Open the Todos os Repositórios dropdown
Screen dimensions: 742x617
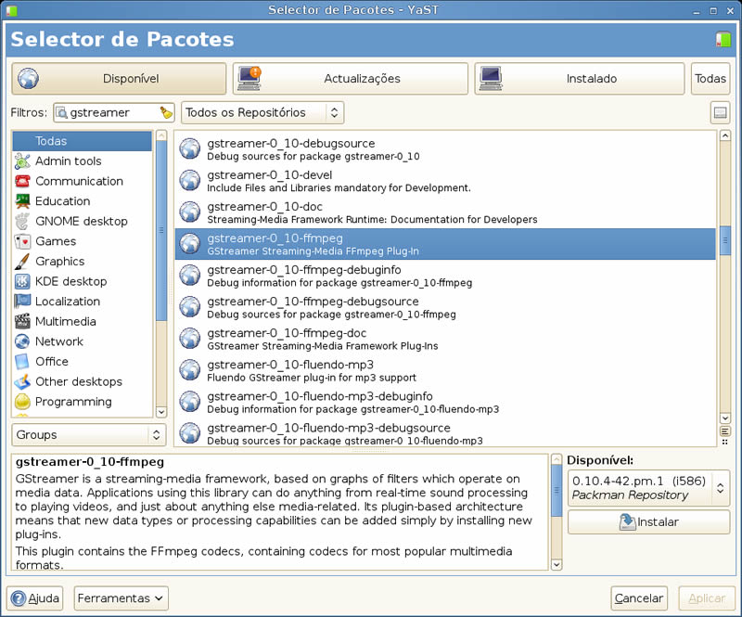(x=262, y=112)
